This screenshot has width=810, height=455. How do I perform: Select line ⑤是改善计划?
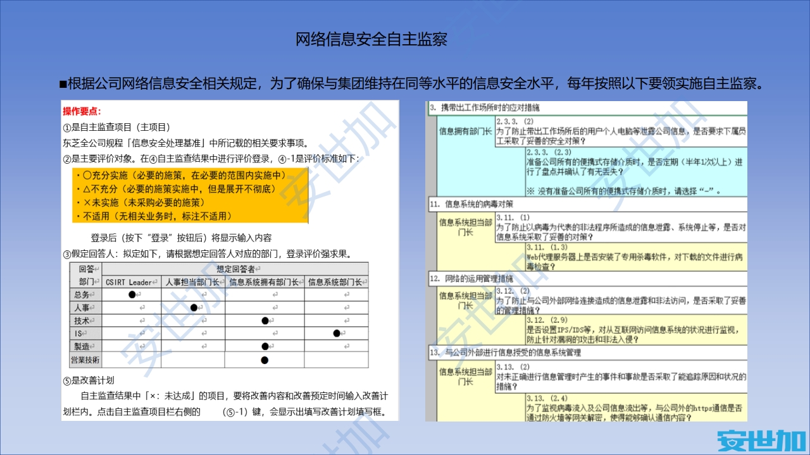pos(89,380)
